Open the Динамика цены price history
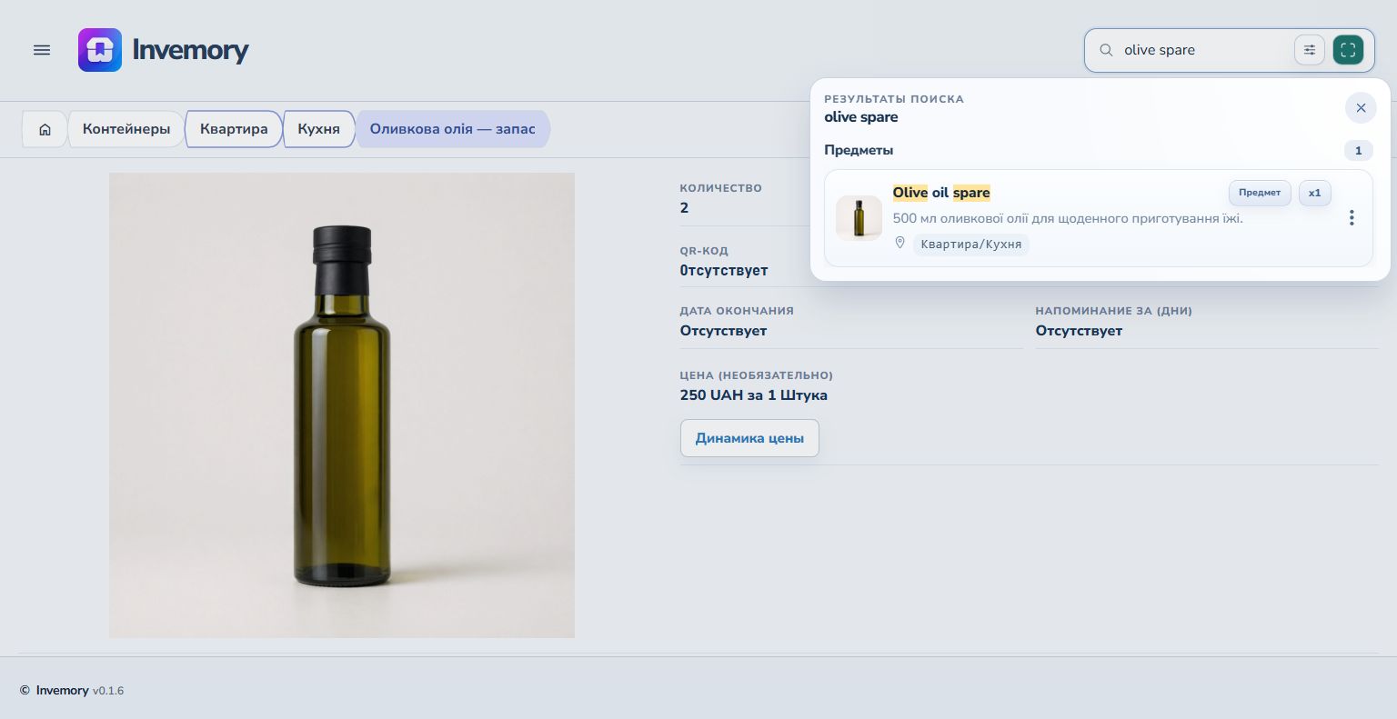This screenshot has width=1397, height=719. tap(749, 438)
